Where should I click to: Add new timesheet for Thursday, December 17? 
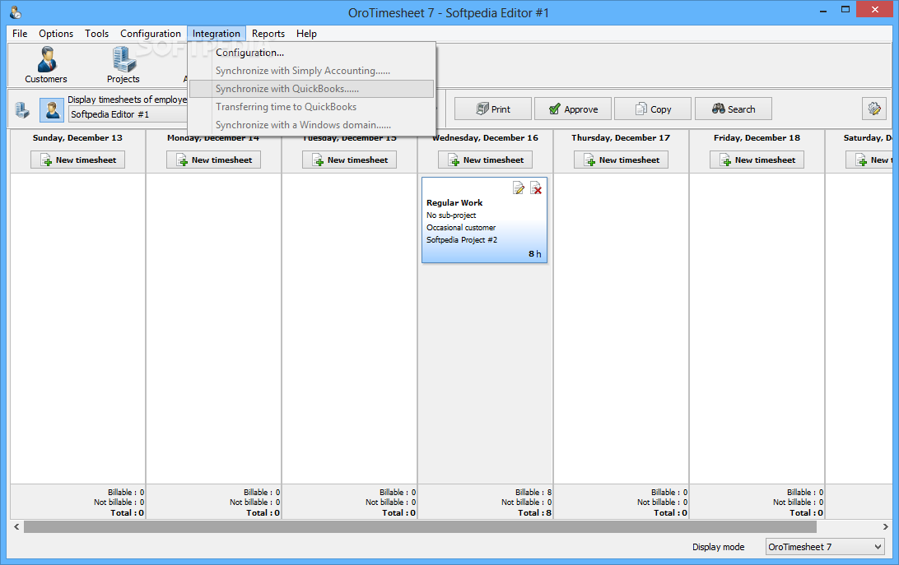621,160
